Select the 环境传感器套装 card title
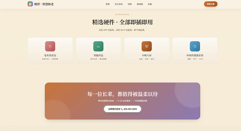This screenshot has height=131, width=241. tap(195, 55)
